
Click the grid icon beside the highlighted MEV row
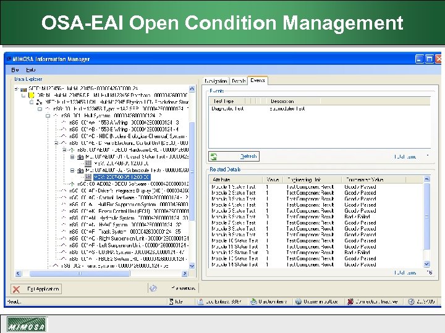click(88, 177)
